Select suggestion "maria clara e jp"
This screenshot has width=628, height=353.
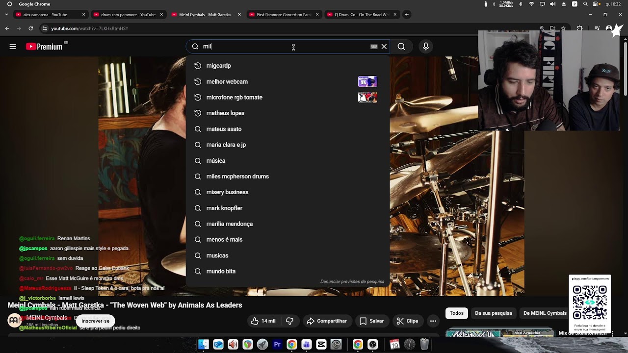click(288, 145)
